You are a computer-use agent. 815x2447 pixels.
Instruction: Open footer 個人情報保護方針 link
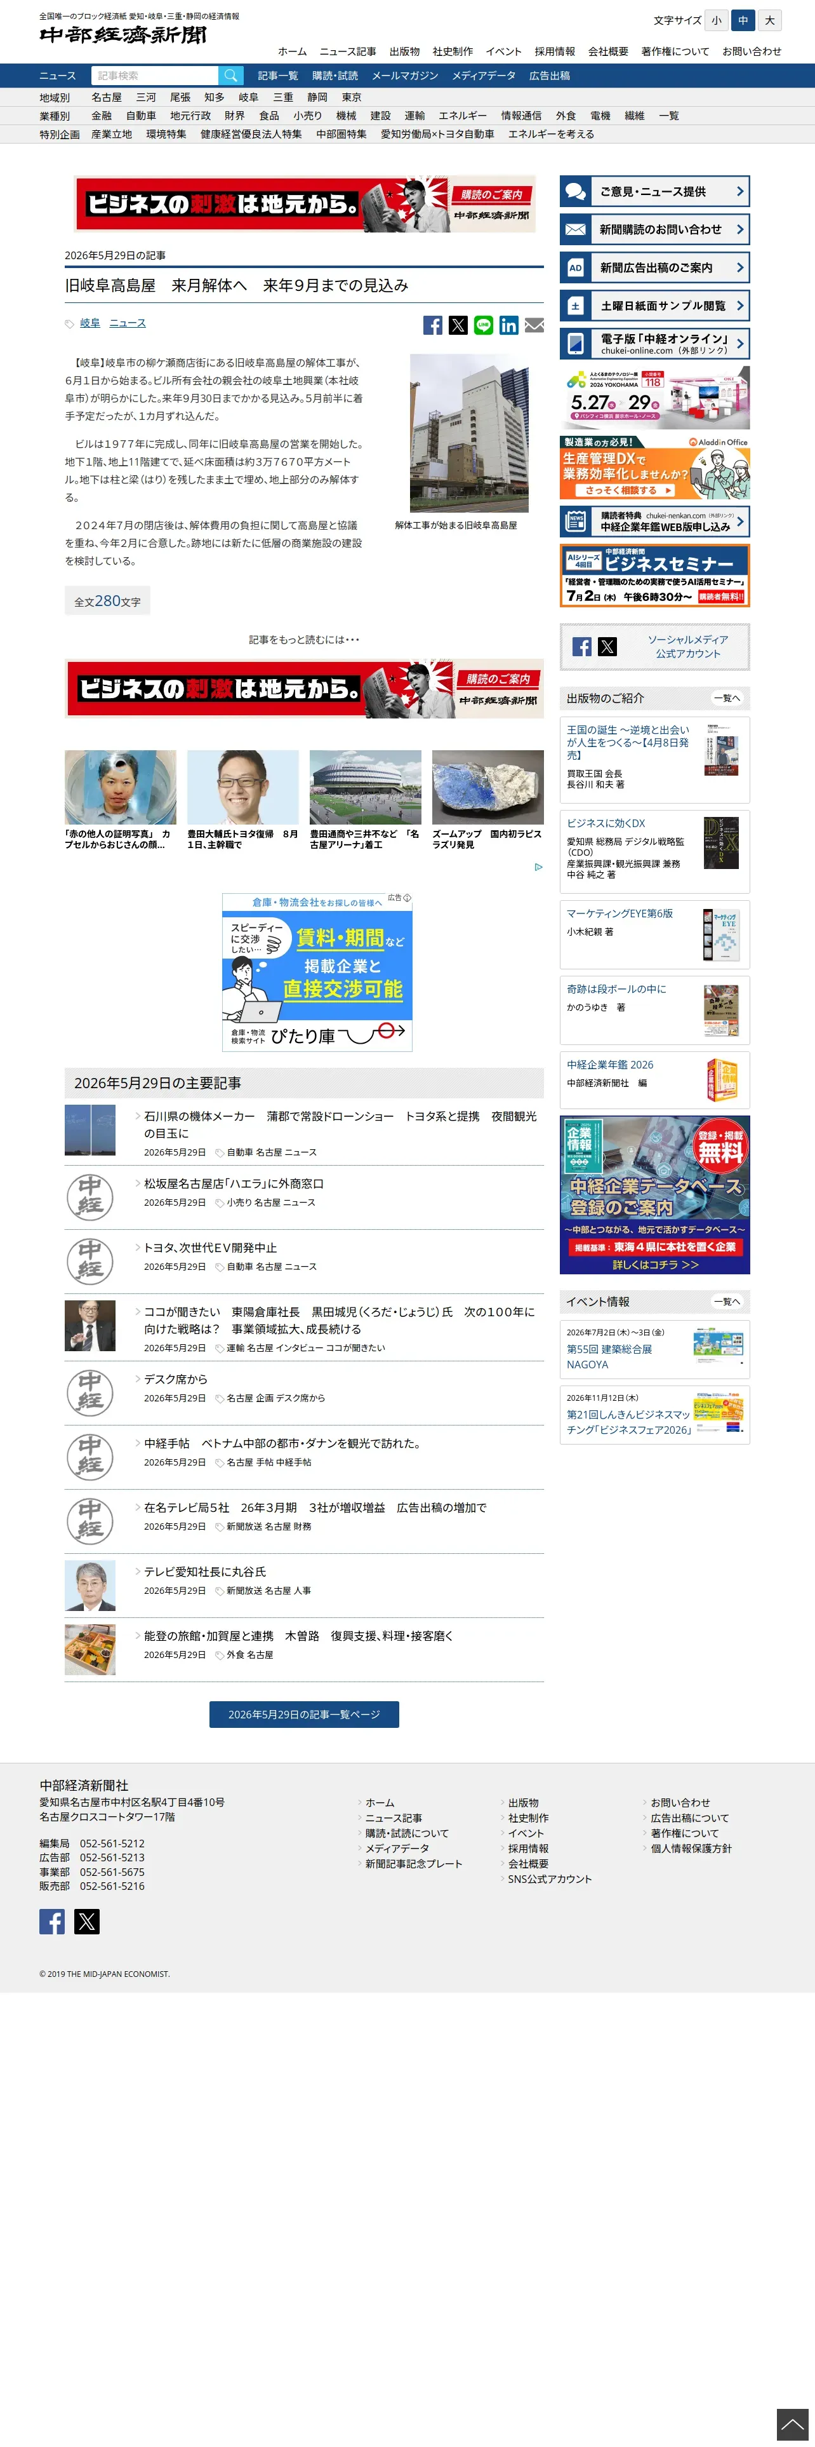point(691,1849)
